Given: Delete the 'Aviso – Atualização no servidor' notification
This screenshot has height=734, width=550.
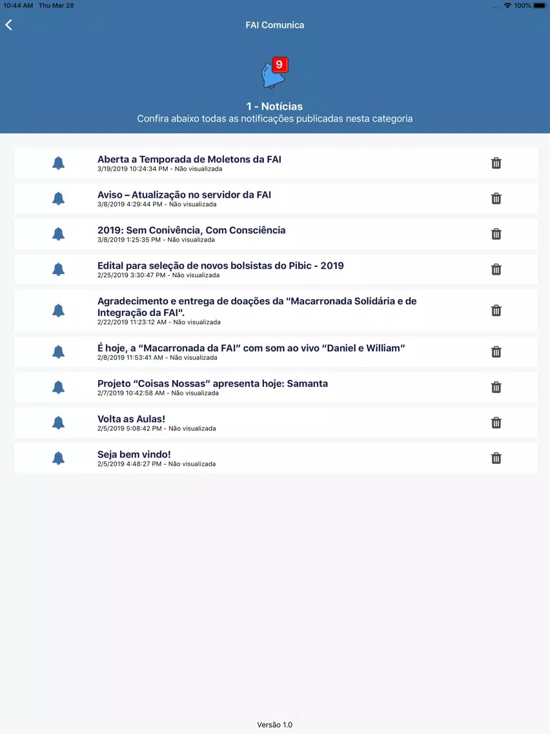Looking at the screenshot, I should click(x=496, y=198).
